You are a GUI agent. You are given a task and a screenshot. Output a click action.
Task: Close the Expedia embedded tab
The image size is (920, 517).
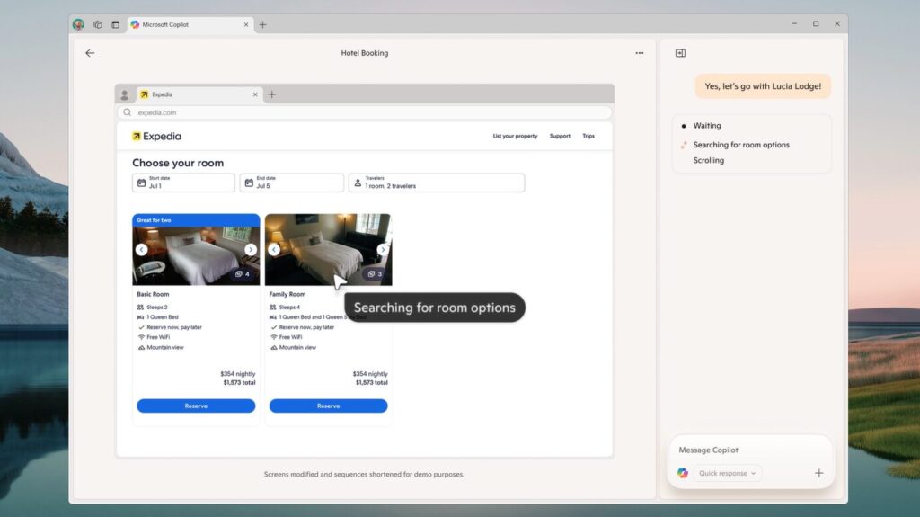[x=255, y=94]
